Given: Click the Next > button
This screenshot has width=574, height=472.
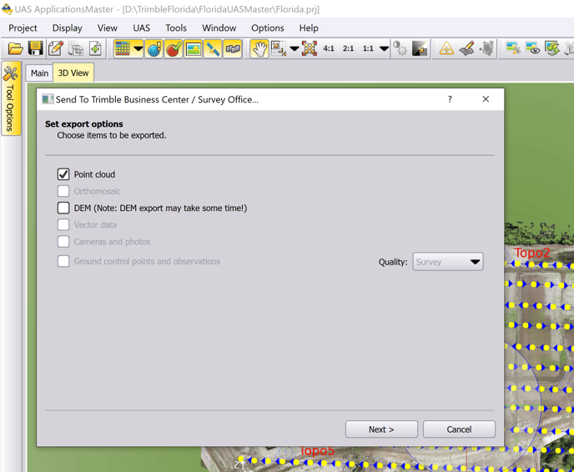Looking at the screenshot, I should [381, 429].
